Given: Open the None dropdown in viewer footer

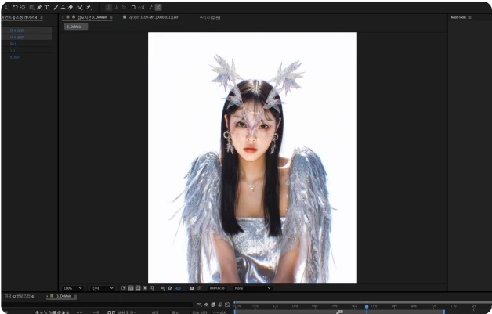Looking at the screenshot, I should 252,288.
